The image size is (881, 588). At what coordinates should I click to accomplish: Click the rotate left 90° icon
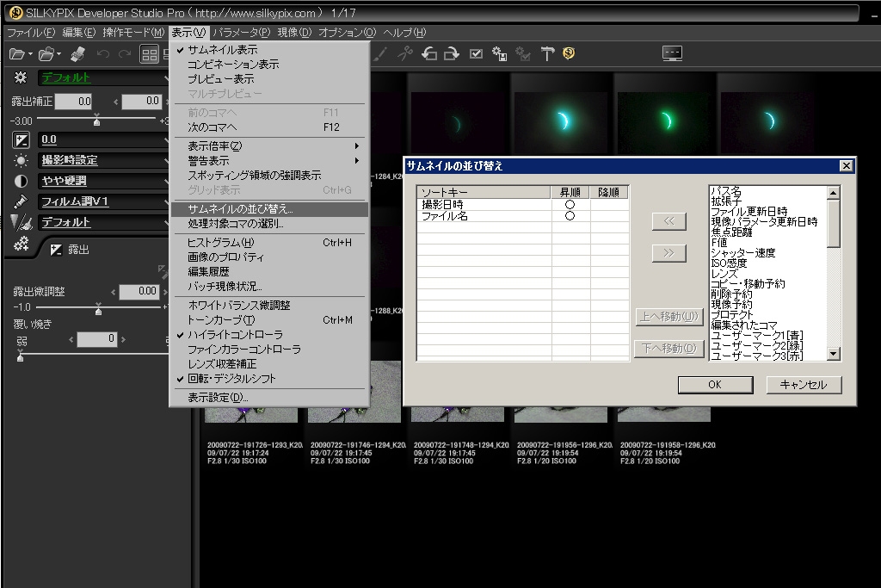[428, 54]
